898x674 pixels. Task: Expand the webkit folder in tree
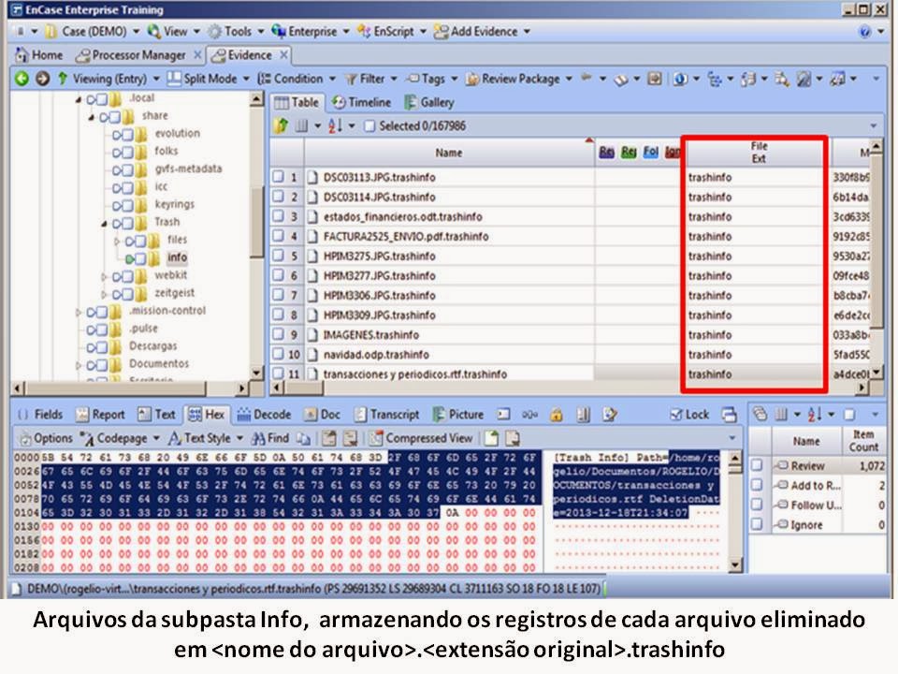(x=104, y=276)
